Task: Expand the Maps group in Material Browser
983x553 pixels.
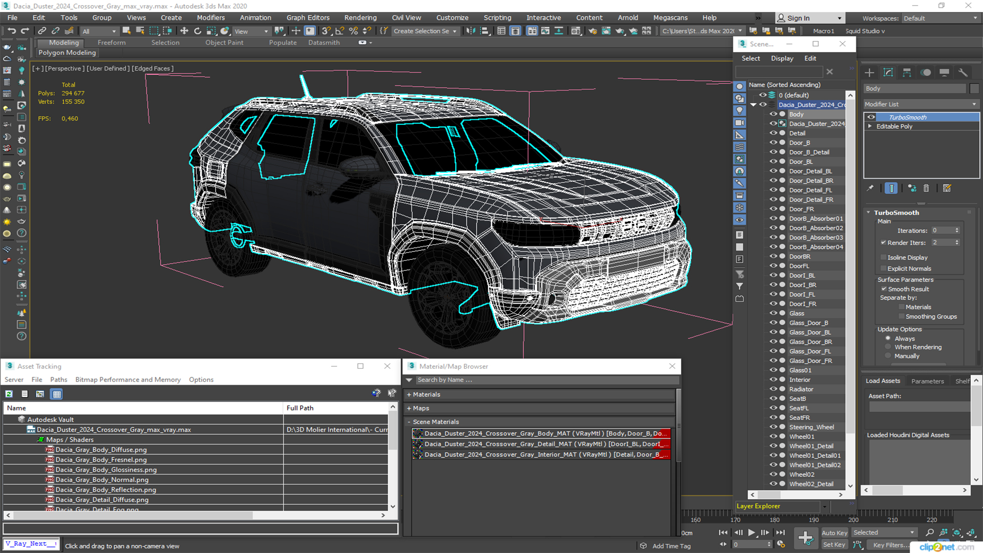Action: coord(409,409)
